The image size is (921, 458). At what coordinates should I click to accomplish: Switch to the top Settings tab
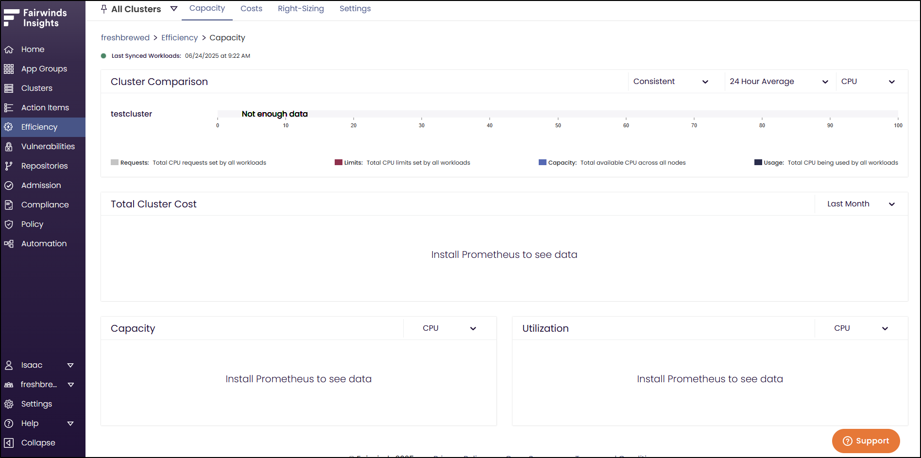coord(355,9)
